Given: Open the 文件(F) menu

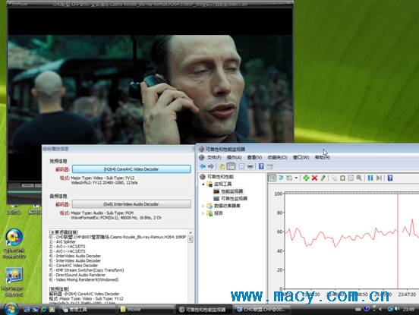Looking at the screenshot, I should [x=214, y=157].
